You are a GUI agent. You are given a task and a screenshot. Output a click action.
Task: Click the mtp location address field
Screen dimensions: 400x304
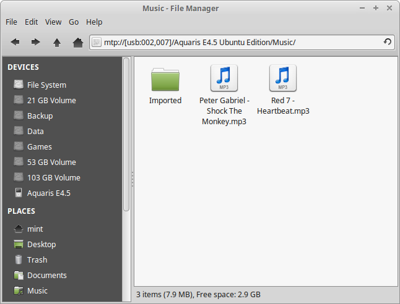tap(235, 42)
